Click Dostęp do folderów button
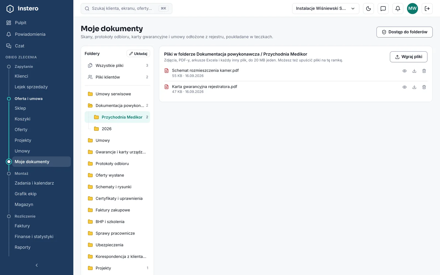 point(405,32)
